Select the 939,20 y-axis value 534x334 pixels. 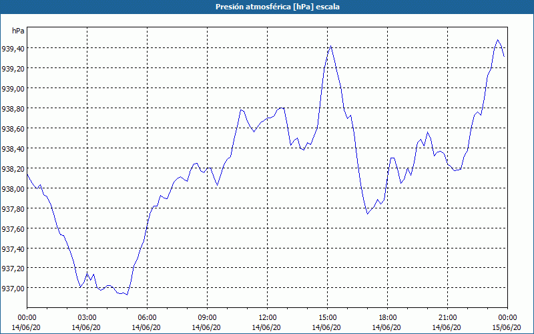click(13, 69)
